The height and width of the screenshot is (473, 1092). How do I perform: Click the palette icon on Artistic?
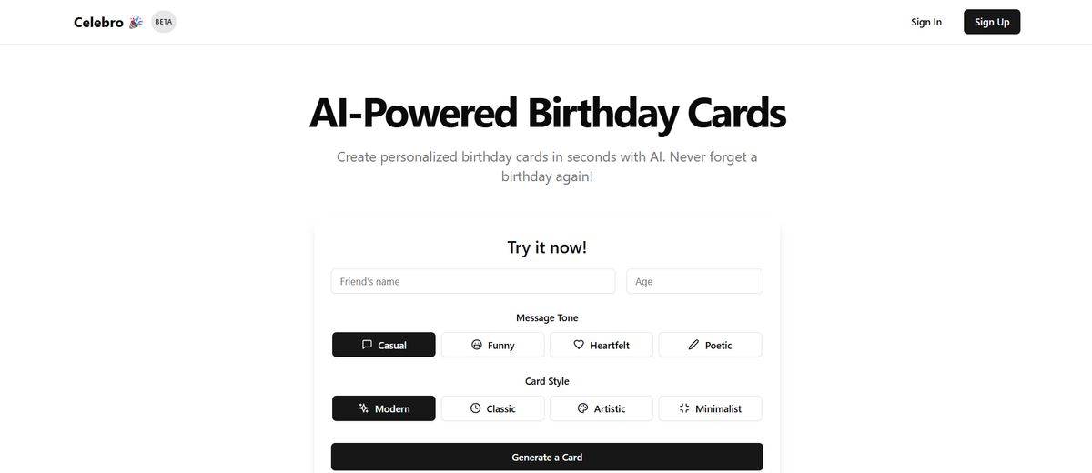[x=582, y=408]
